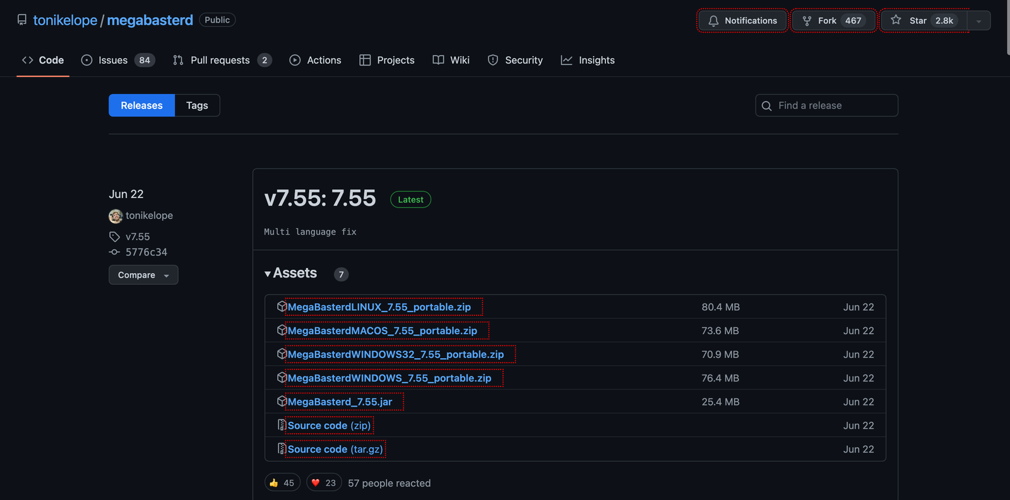Open tonikelope author link under Jun 22
The image size is (1010, 500).
(x=149, y=216)
